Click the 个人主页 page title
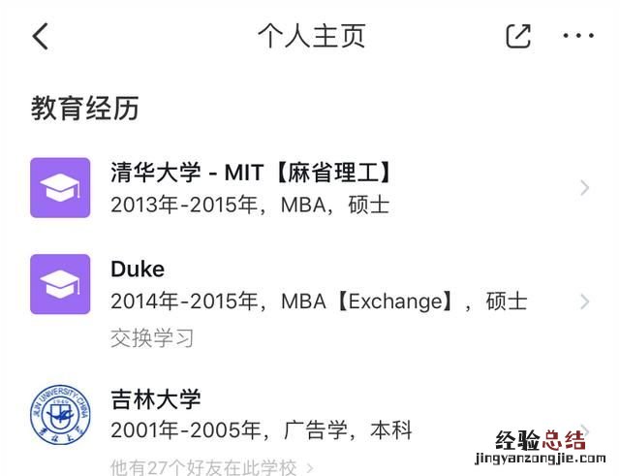The image size is (620, 476). coord(310,37)
